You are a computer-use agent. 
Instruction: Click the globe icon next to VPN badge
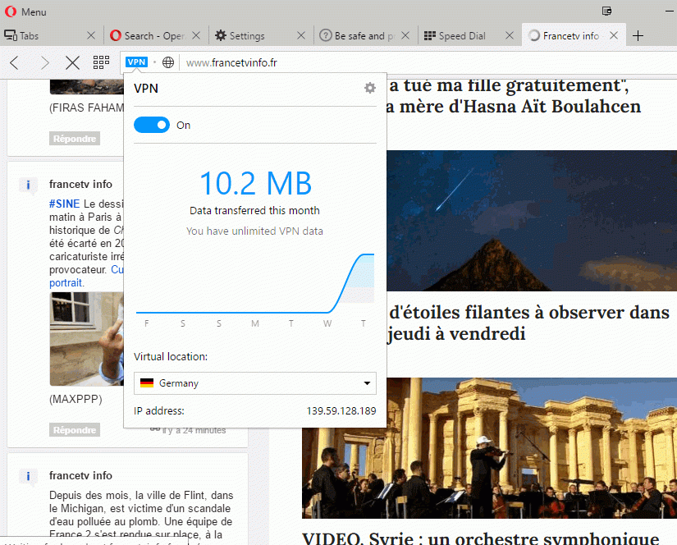(167, 62)
